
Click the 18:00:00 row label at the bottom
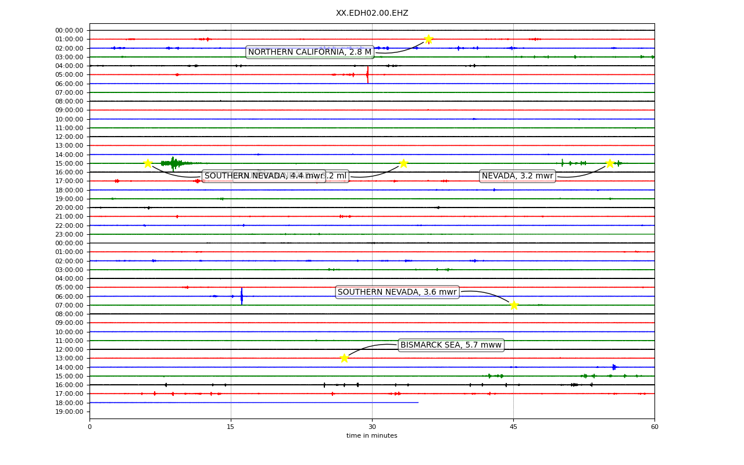pyautogui.click(x=69, y=403)
